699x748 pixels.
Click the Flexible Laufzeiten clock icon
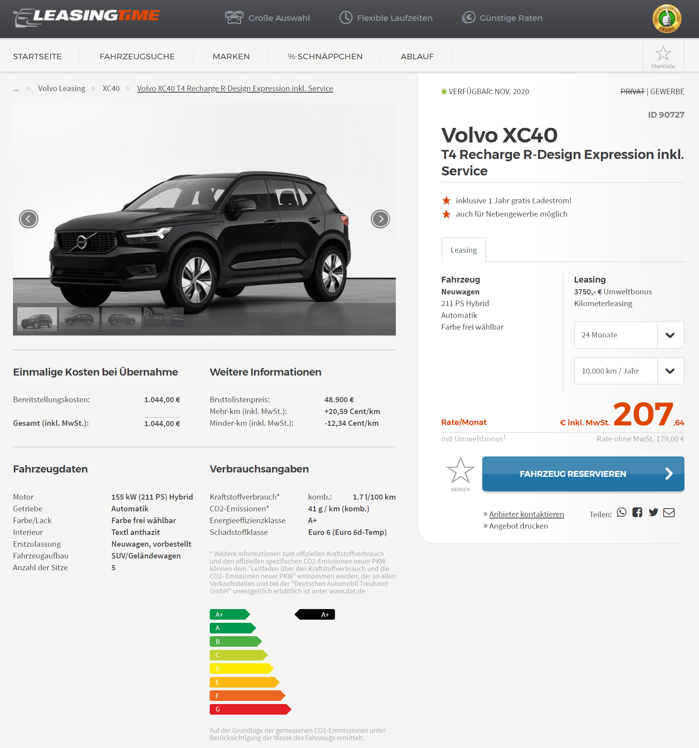pos(346,18)
